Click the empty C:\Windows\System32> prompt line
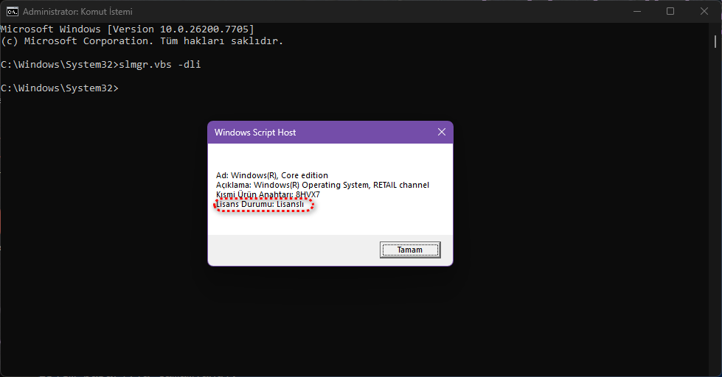Screen dimensions: 722x377 [x=60, y=88]
